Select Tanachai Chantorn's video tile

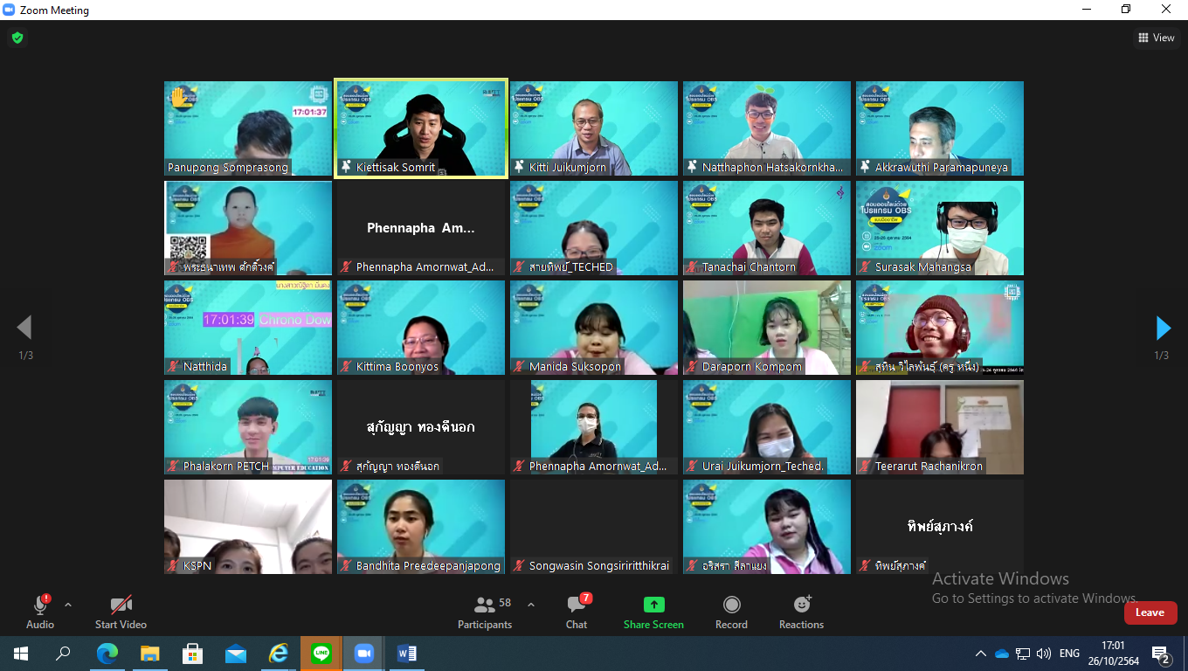[x=767, y=228]
